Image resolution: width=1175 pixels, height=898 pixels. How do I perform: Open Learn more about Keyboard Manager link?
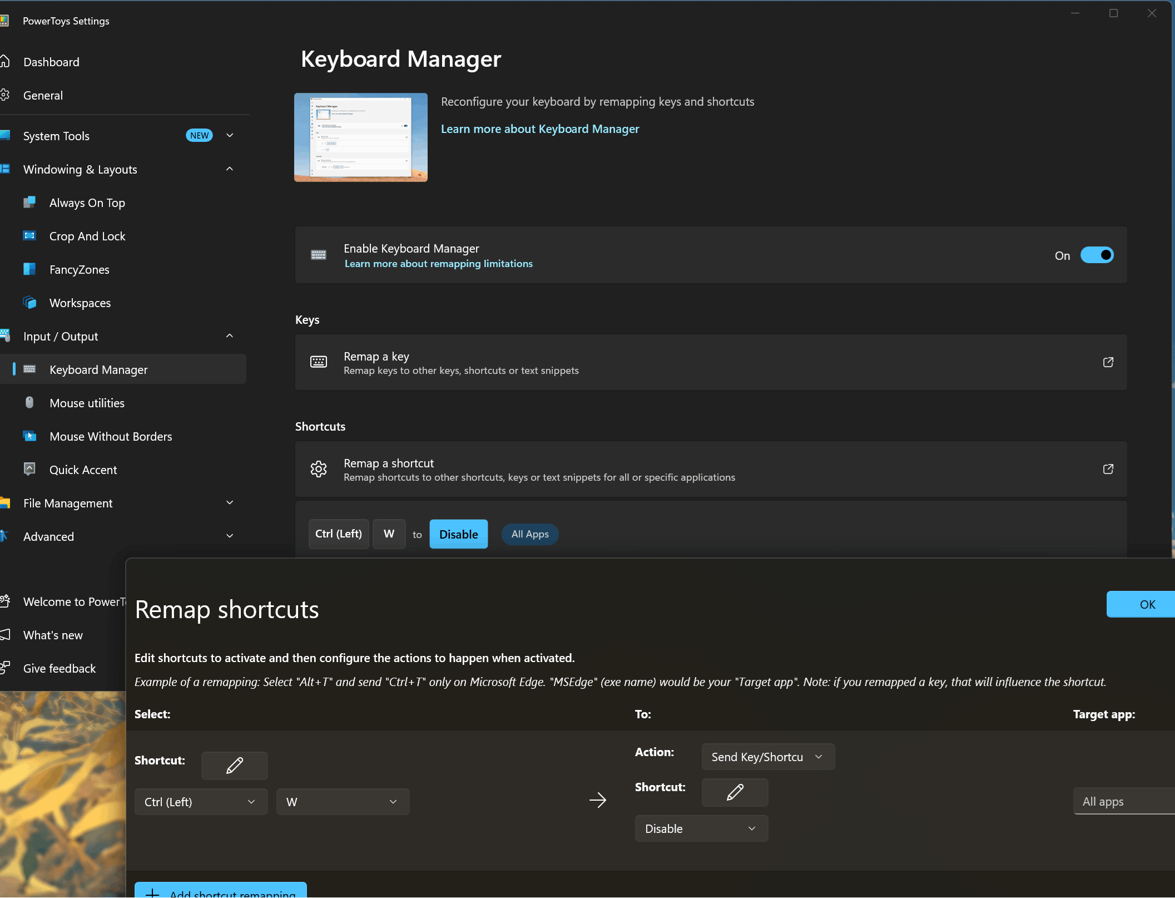click(x=539, y=129)
